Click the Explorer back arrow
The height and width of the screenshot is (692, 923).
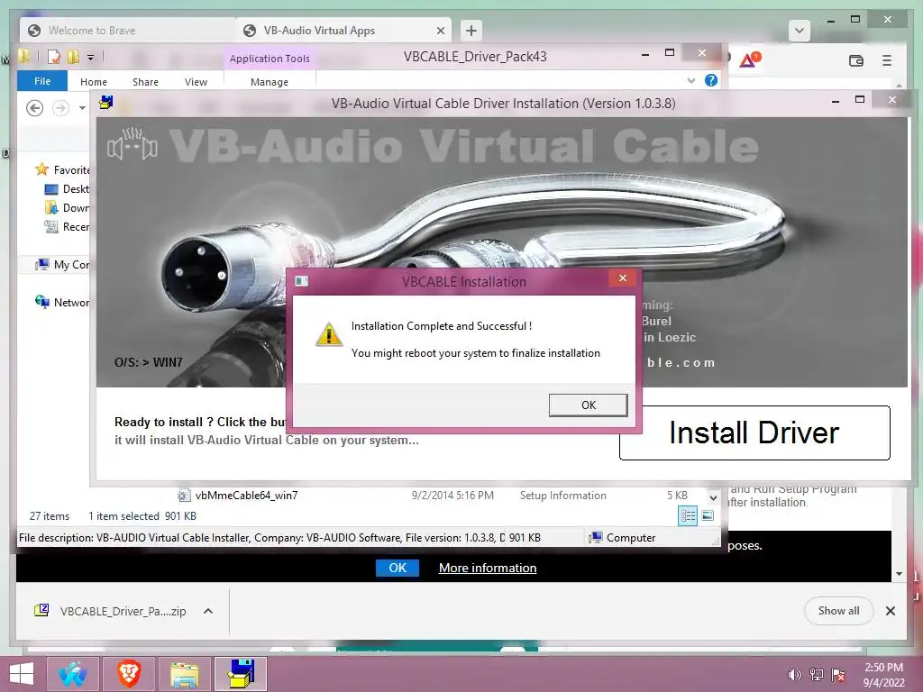[35, 108]
